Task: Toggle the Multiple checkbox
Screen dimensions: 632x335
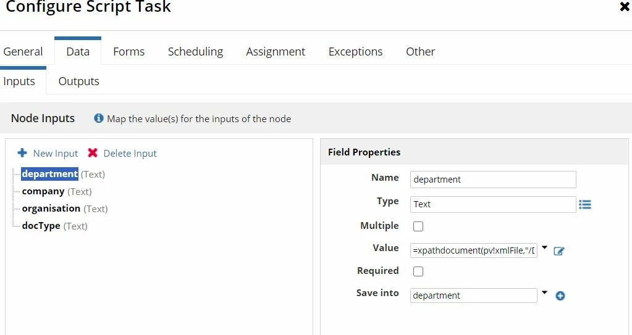Action: pos(418,226)
